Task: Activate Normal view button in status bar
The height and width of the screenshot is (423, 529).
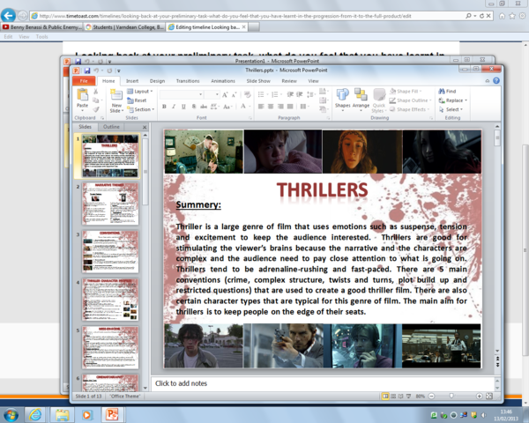Action: 385,396
